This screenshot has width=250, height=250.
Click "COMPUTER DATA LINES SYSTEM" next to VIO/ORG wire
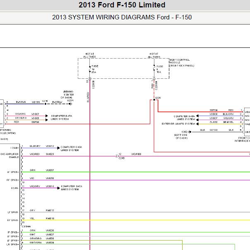coord(61,118)
